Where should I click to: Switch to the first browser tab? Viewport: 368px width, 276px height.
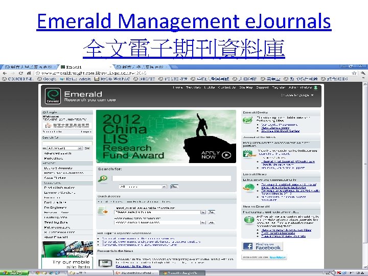tap(29, 67)
